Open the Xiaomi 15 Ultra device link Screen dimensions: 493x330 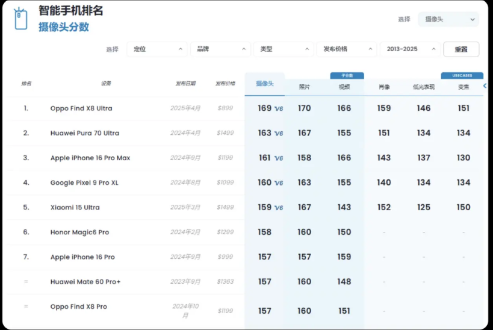click(75, 207)
